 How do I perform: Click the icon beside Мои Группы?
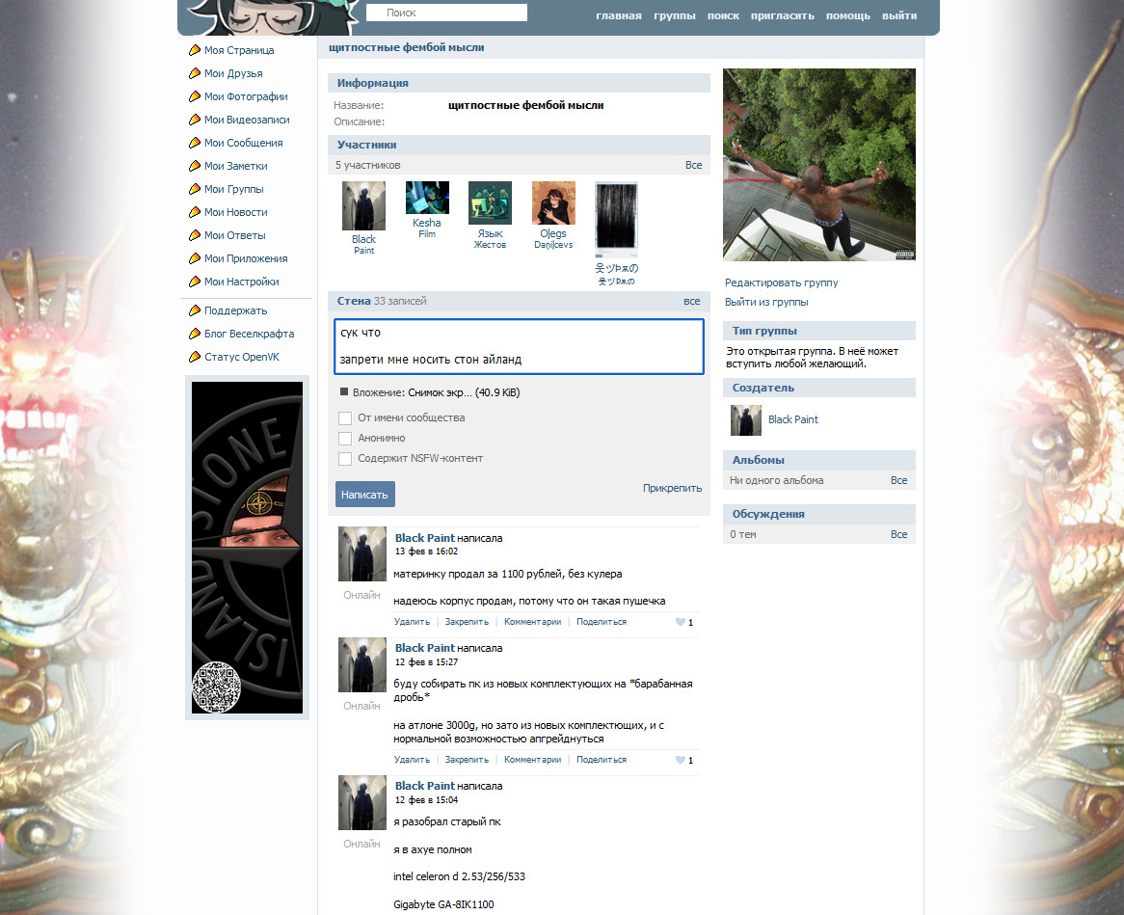click(195, 189)
